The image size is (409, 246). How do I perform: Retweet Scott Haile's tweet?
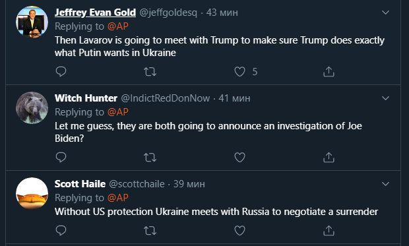click(x=150, y=231)
